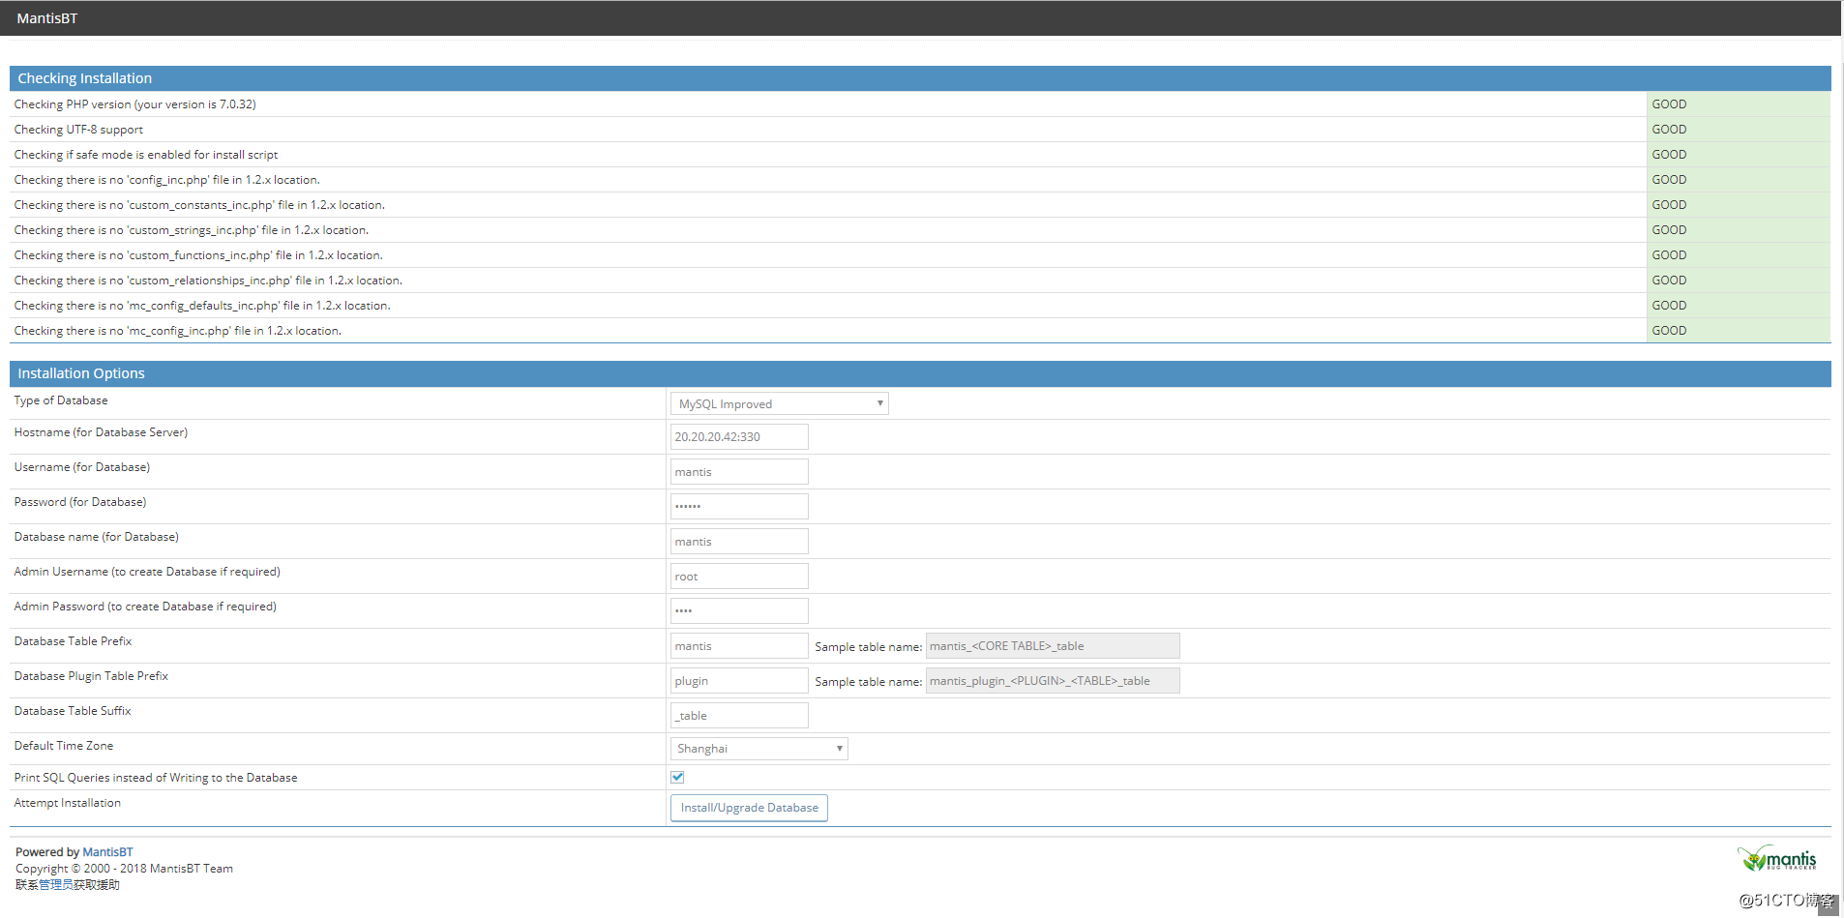
Task: Focus the Admin Password field
Action: [739, 610]
